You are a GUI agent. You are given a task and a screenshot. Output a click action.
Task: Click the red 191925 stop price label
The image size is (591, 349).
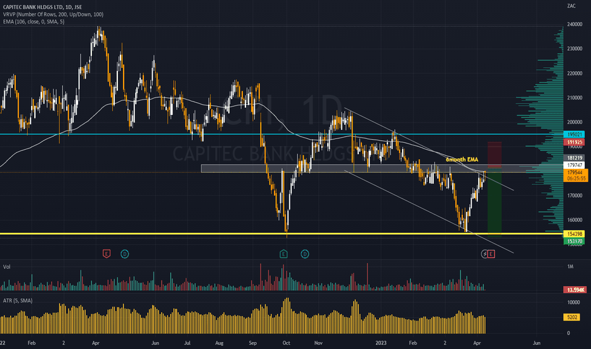click(x=575, y=142)
